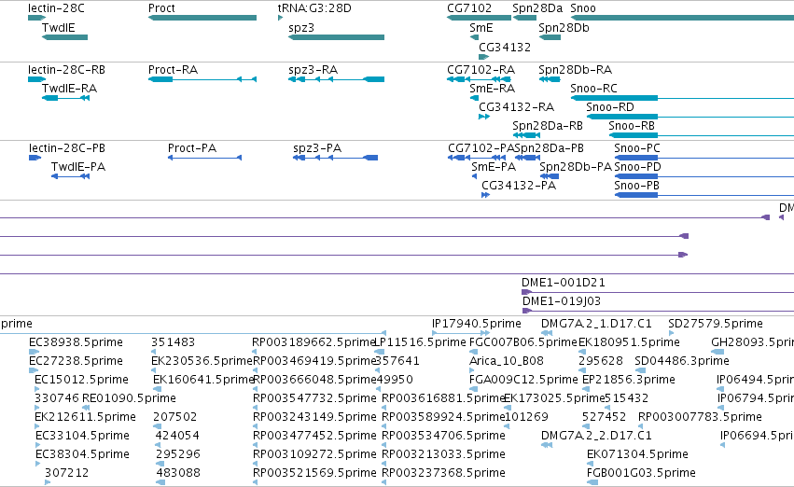
Task: Click transcript Snoo-RD
Action: pos(609,107)
